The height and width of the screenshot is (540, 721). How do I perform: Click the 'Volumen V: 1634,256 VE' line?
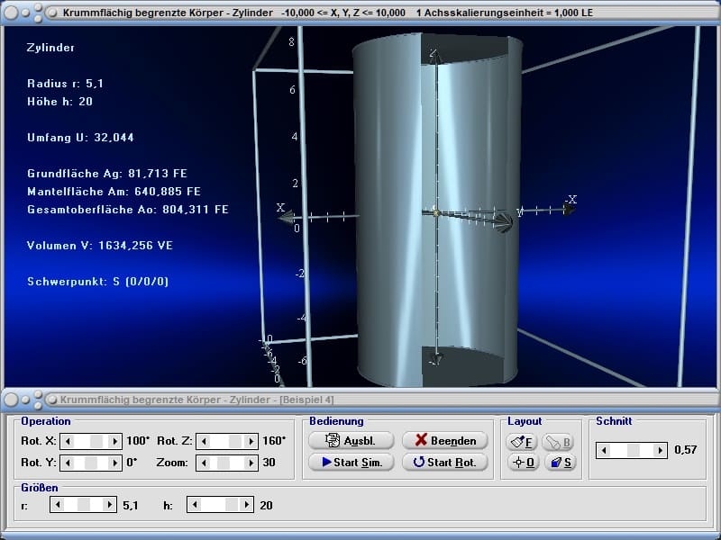pyautogui.click(x=100, y=245)
